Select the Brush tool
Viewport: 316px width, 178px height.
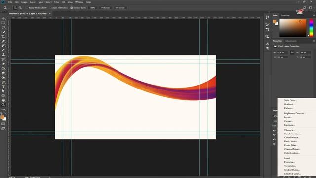click(x=3, y=50)
